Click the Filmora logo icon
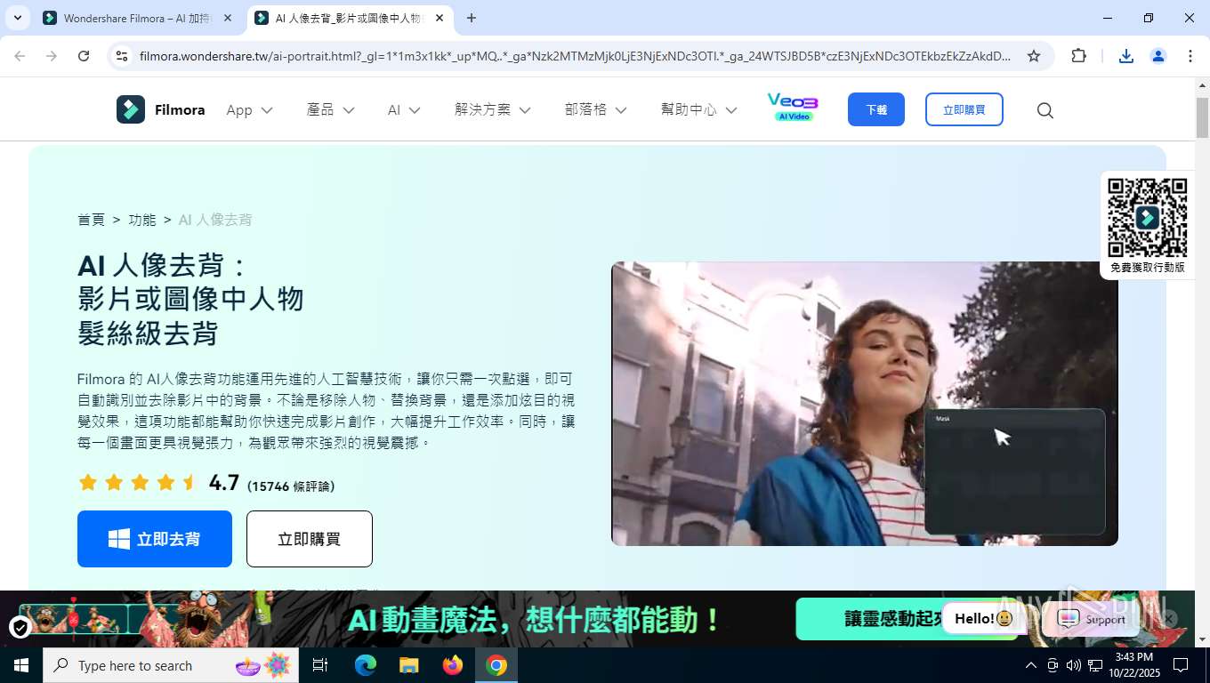This screenshot has height=683, width=1210. coord(131,109)
